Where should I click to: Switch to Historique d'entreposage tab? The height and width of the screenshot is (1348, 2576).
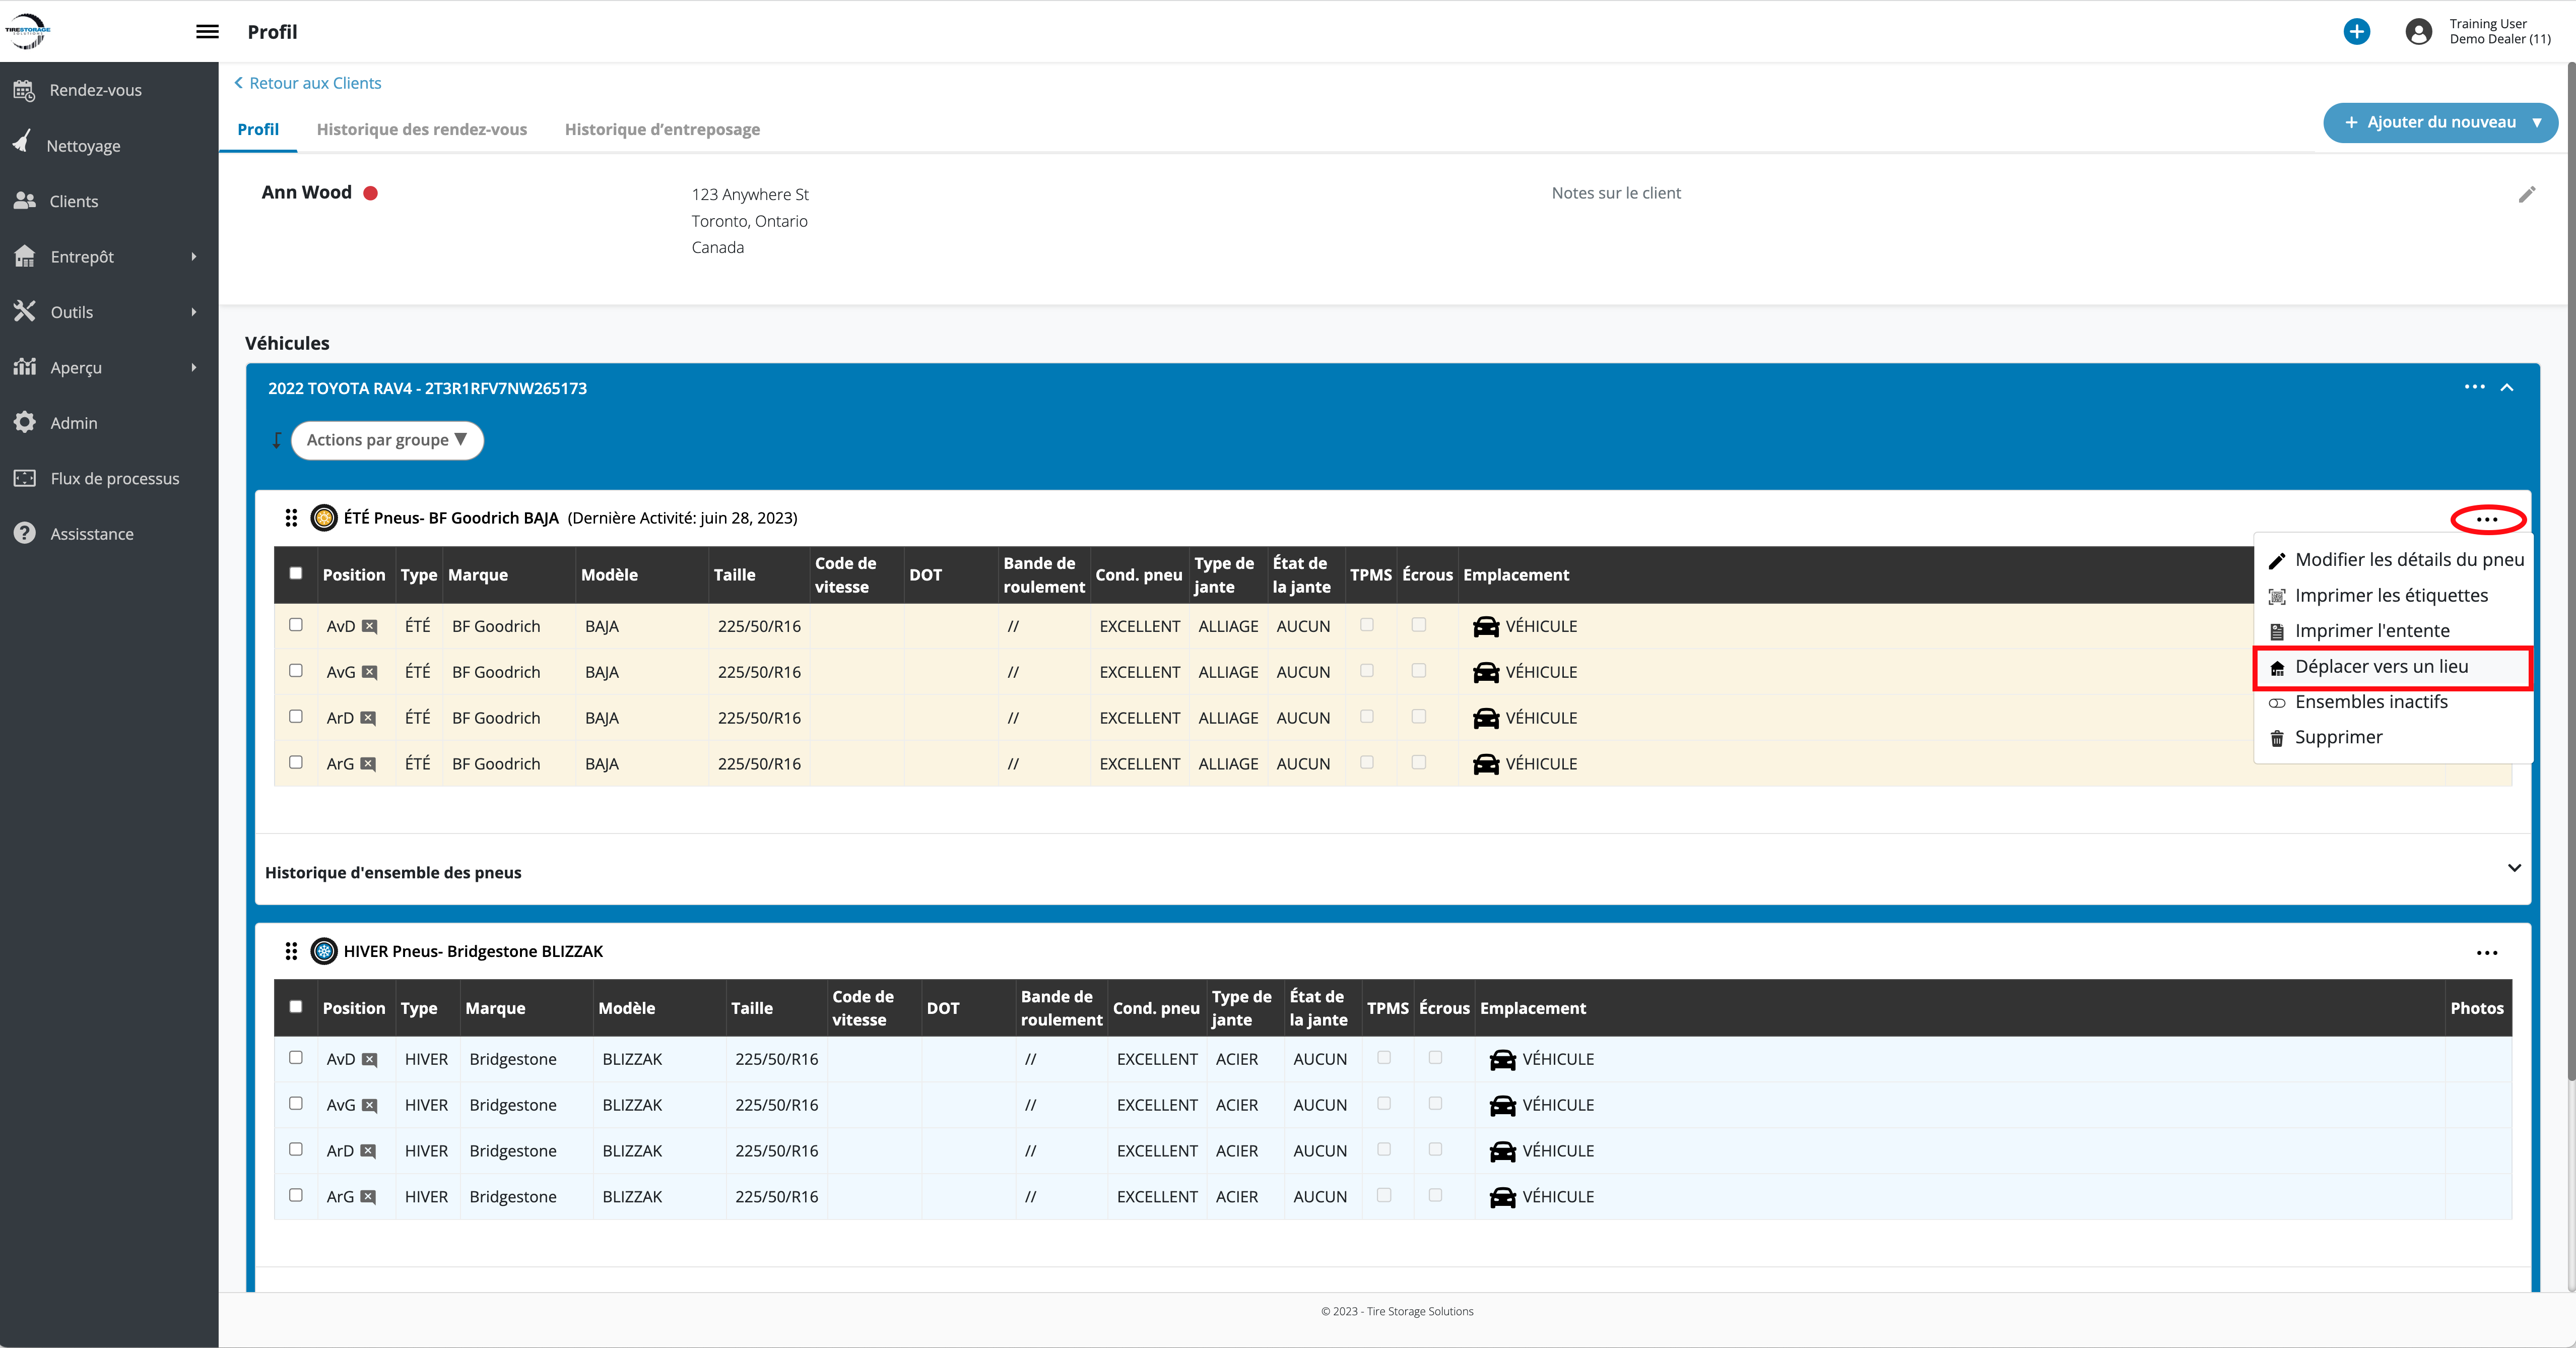click(x=662, y=130)
